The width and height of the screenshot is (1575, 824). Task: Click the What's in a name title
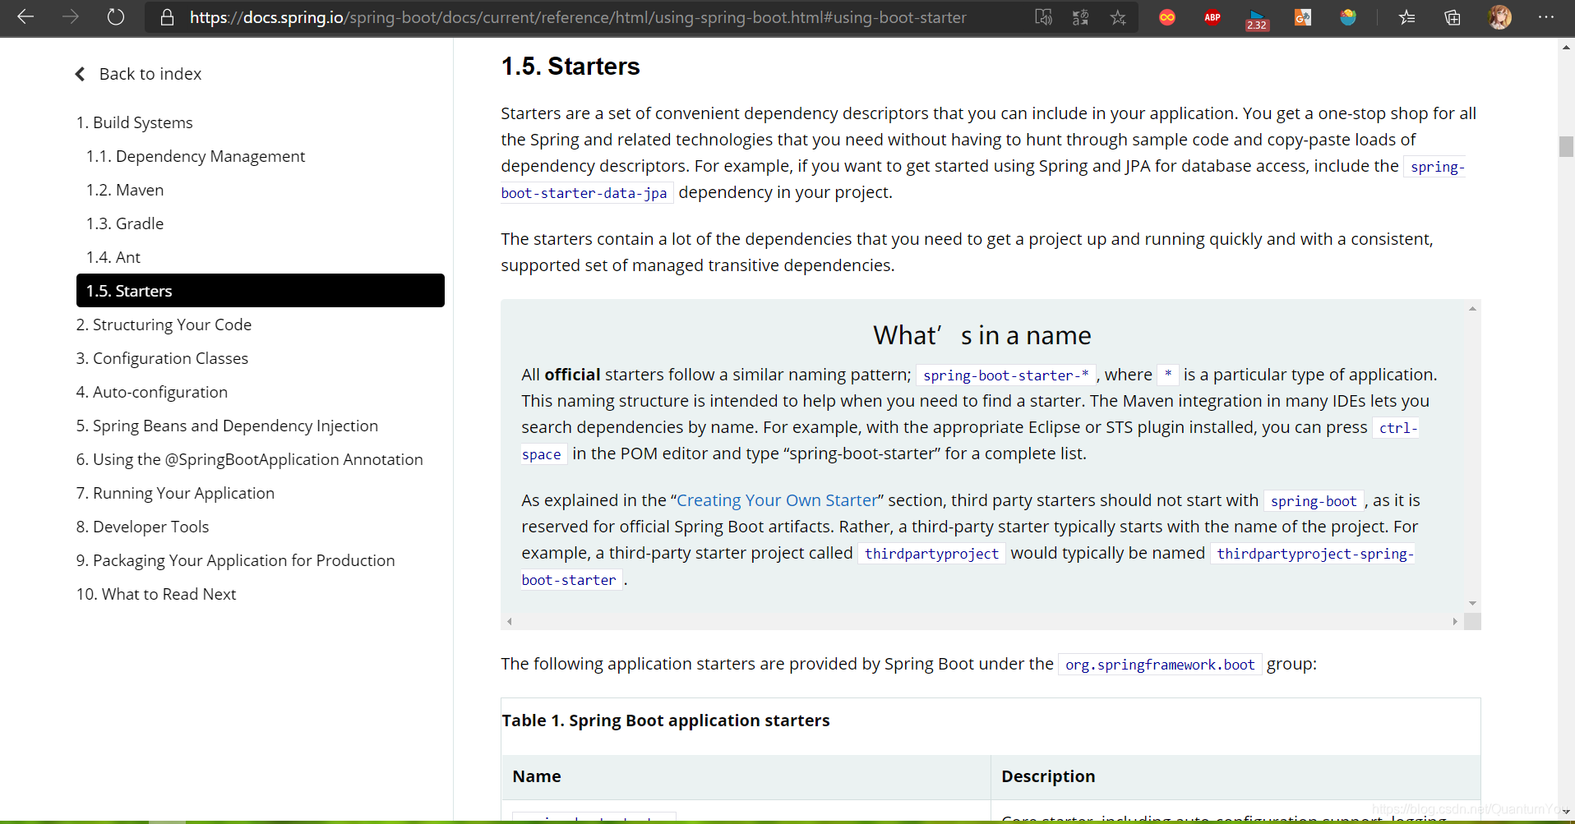(x=982, y=335)
